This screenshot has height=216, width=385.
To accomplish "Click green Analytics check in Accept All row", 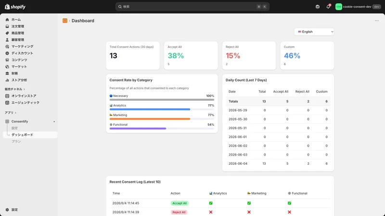I will coord(211,203).
